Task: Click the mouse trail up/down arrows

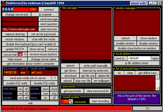Action: tap(25, 55)
